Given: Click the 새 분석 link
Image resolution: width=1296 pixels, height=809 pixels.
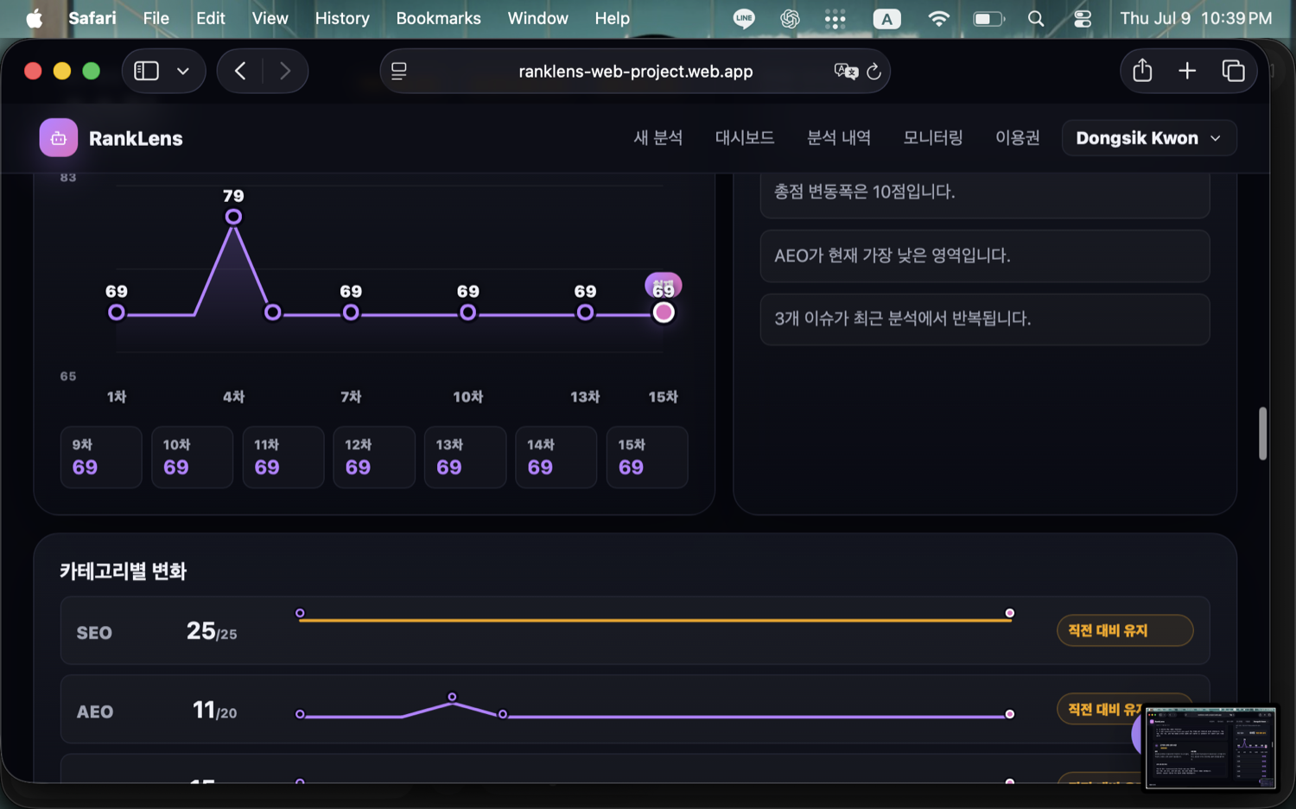Looking at the screenshot, I should 658,138.
